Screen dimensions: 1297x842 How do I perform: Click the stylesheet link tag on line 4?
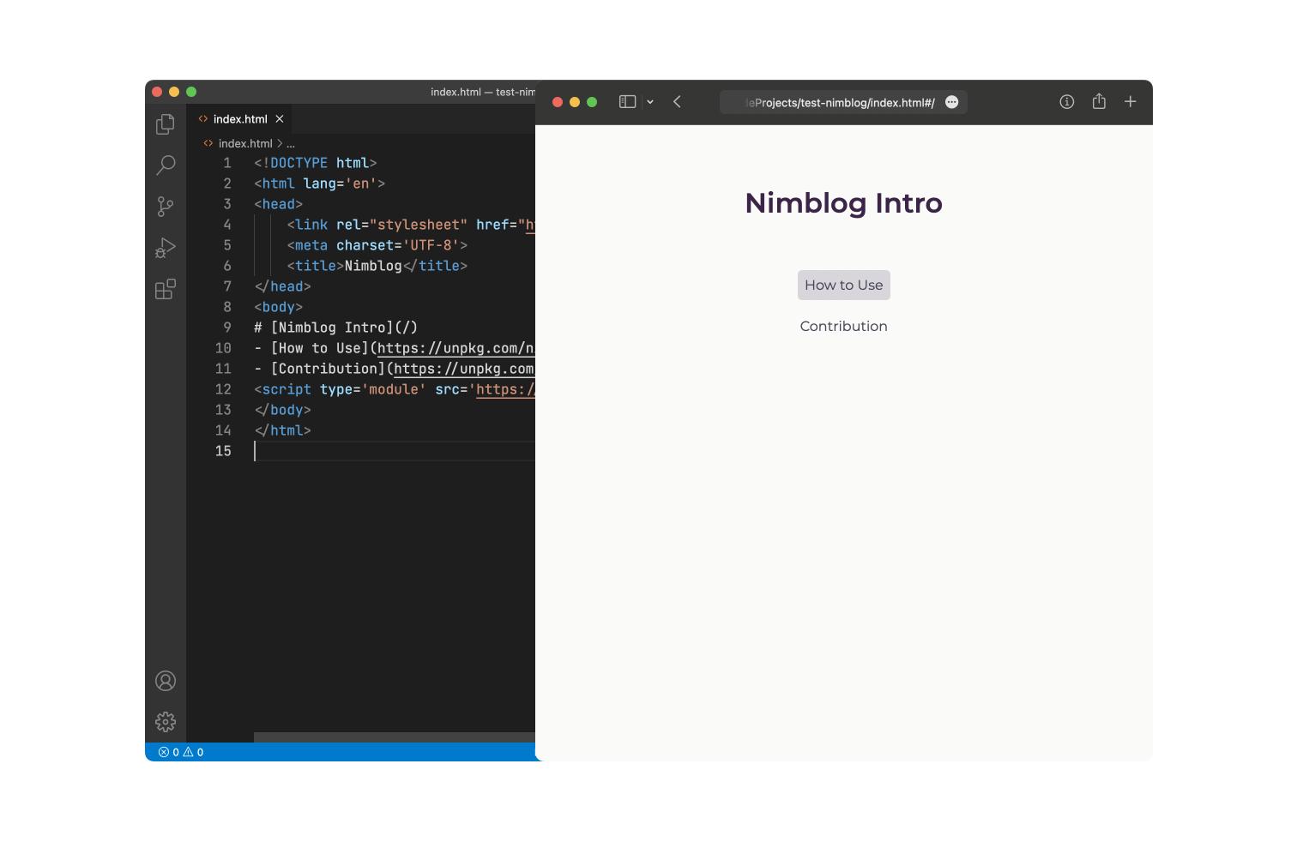tap(411, 225)
